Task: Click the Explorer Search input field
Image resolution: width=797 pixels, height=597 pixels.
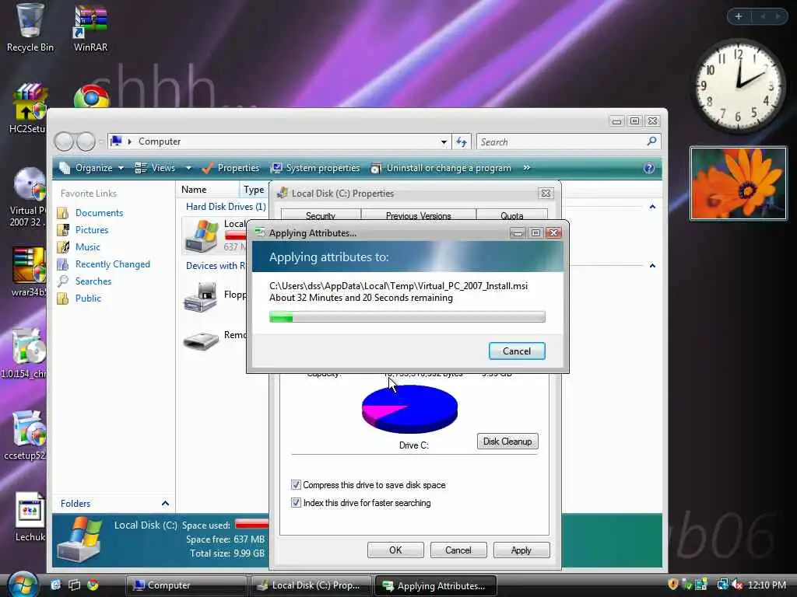Action: pyautogui.click(x=561, y=141)
